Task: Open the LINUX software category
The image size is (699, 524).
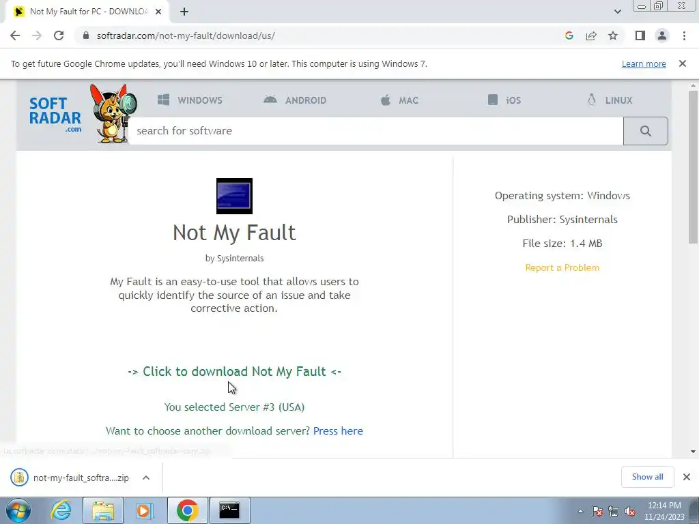Action: pyautogui.click(x=610, y=100)
